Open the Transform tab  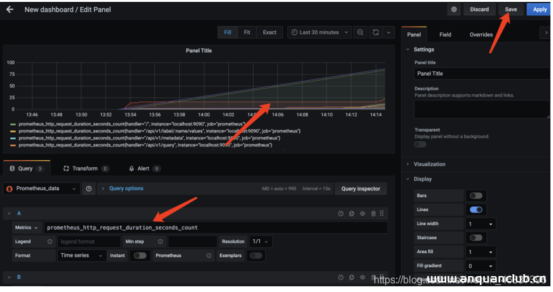pos(85,169)
